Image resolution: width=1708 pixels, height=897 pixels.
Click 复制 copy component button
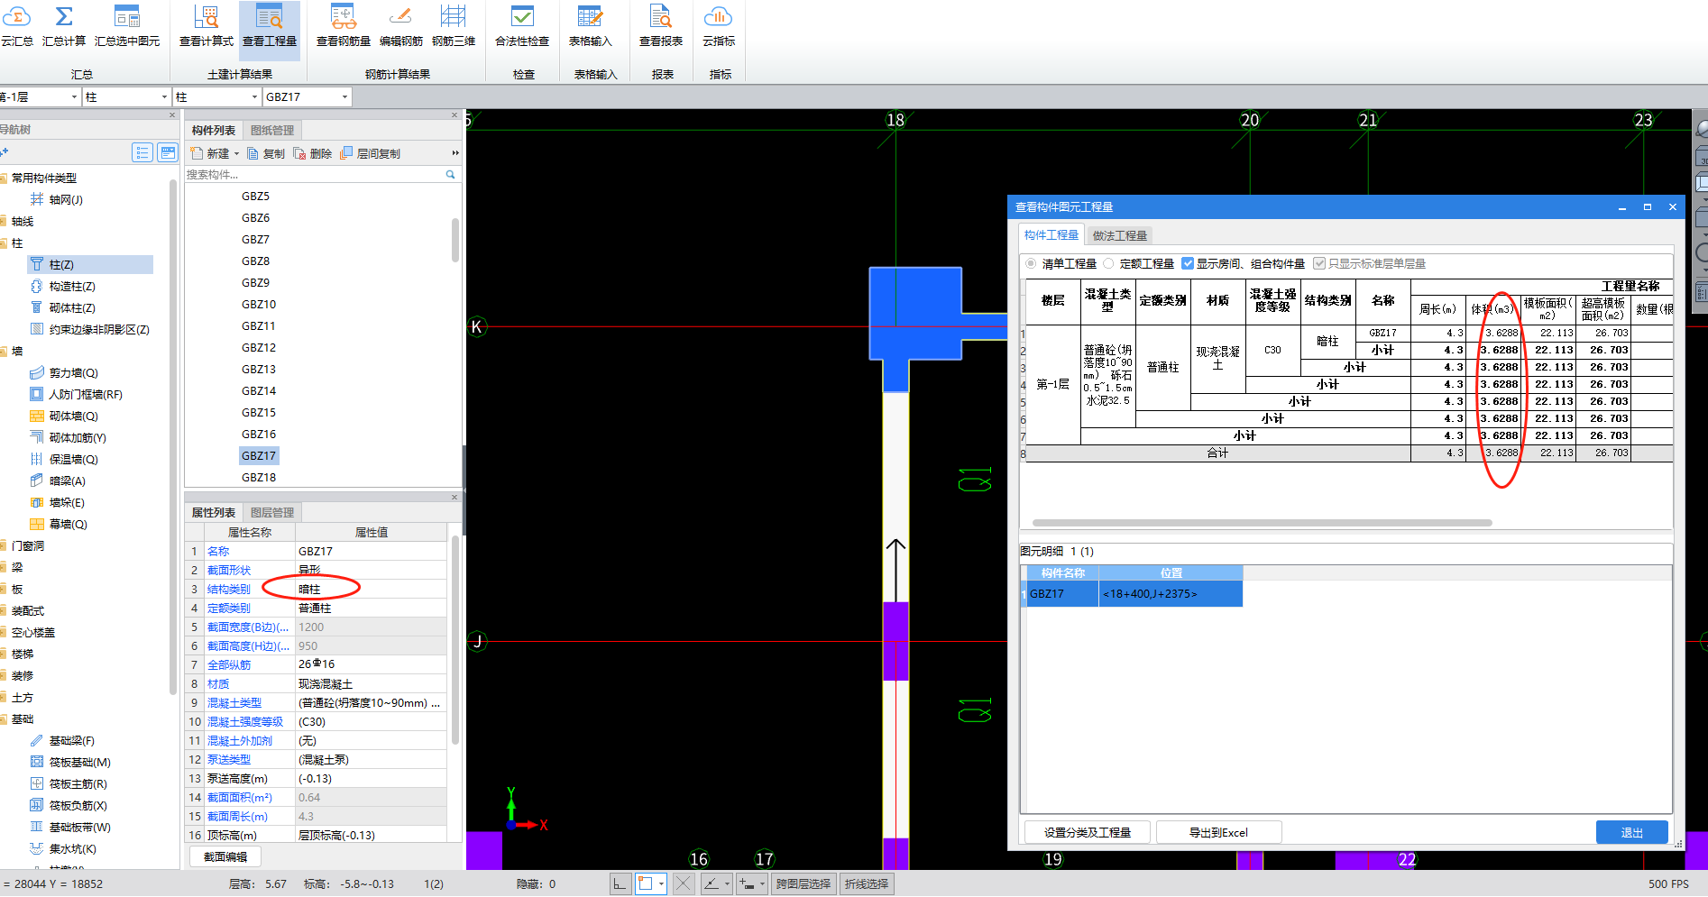(x=266, y=153)
